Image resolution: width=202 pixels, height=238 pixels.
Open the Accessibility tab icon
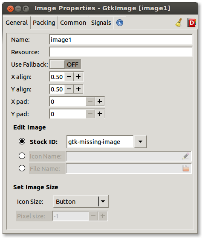pyautogui.click(x=120, y=23)
